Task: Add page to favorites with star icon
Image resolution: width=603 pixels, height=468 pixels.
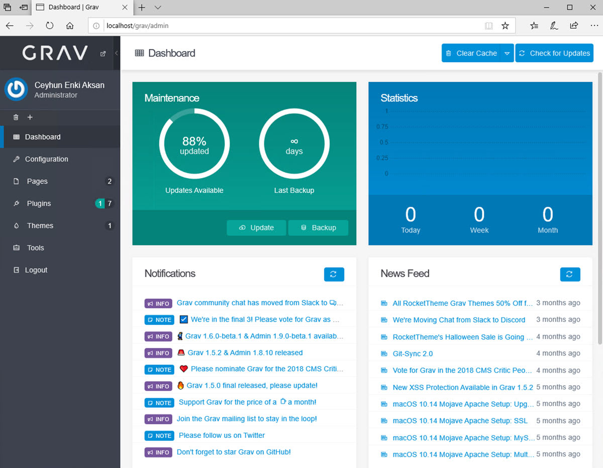Action: pos(506,26)
